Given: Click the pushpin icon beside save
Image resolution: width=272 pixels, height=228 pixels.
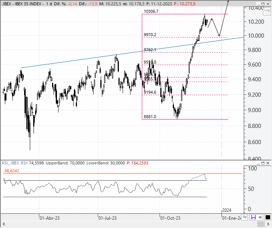Looking at the screenshot, I should (260, 217).
